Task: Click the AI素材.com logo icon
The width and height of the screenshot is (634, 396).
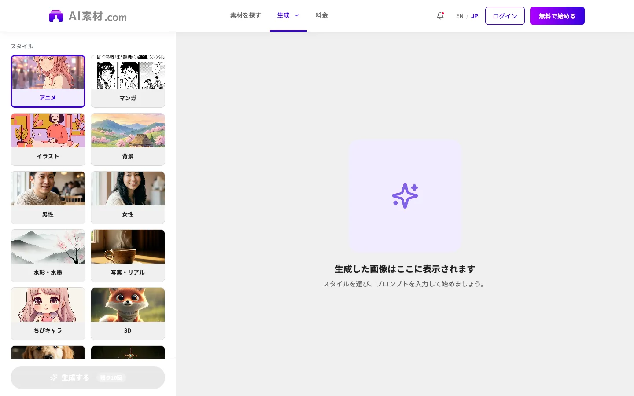Action: (56, 16)
